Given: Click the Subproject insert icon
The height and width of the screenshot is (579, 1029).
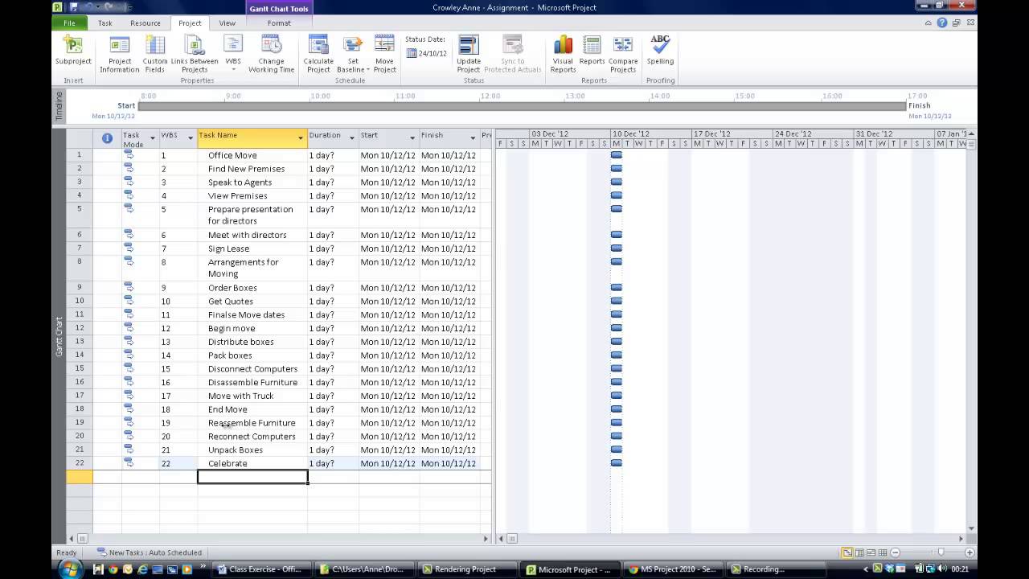Looking at the screenshot, I should pyautogui.click(x=73, y=53).
